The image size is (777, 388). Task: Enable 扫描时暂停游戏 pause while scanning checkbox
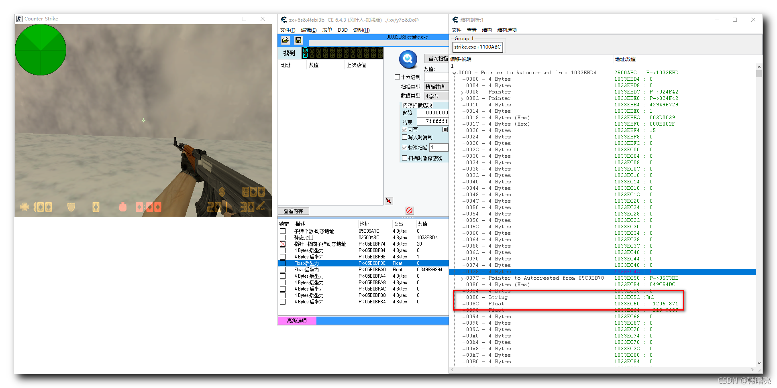(x=404, y=158)
